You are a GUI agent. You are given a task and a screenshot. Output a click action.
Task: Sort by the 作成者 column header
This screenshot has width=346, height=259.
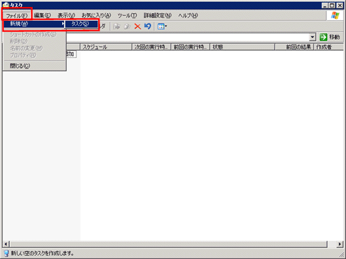click(328, 47)
